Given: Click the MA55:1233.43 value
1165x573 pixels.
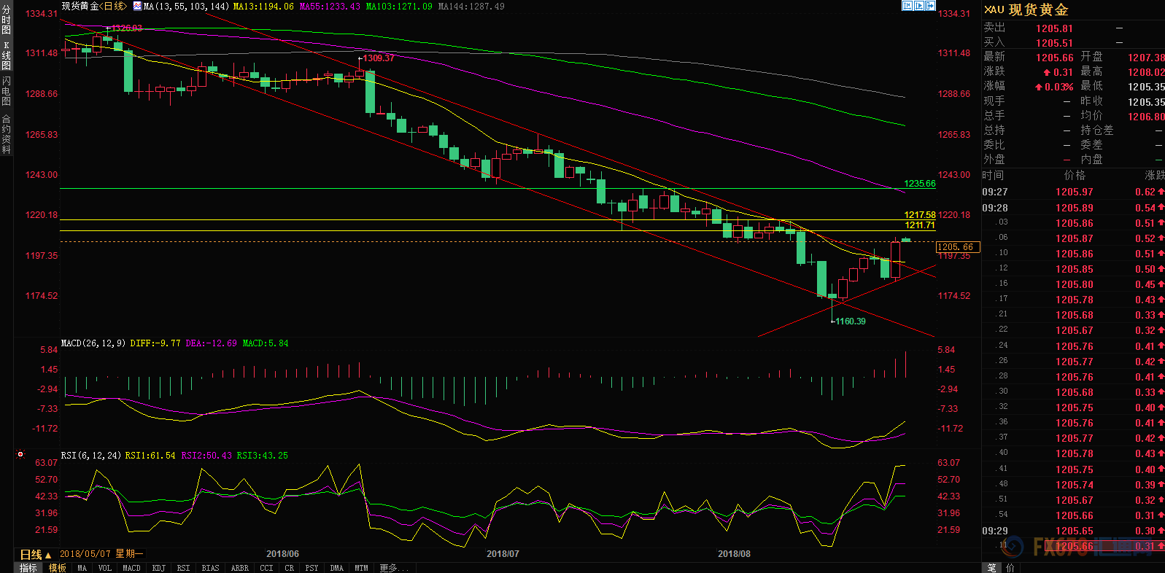Looking at the screenshot, I should pos(330,6).
